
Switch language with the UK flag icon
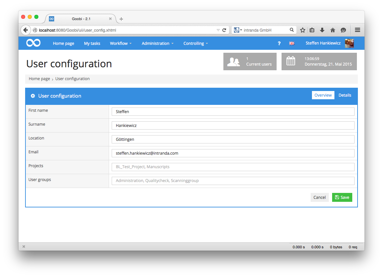tap(292, 44)
